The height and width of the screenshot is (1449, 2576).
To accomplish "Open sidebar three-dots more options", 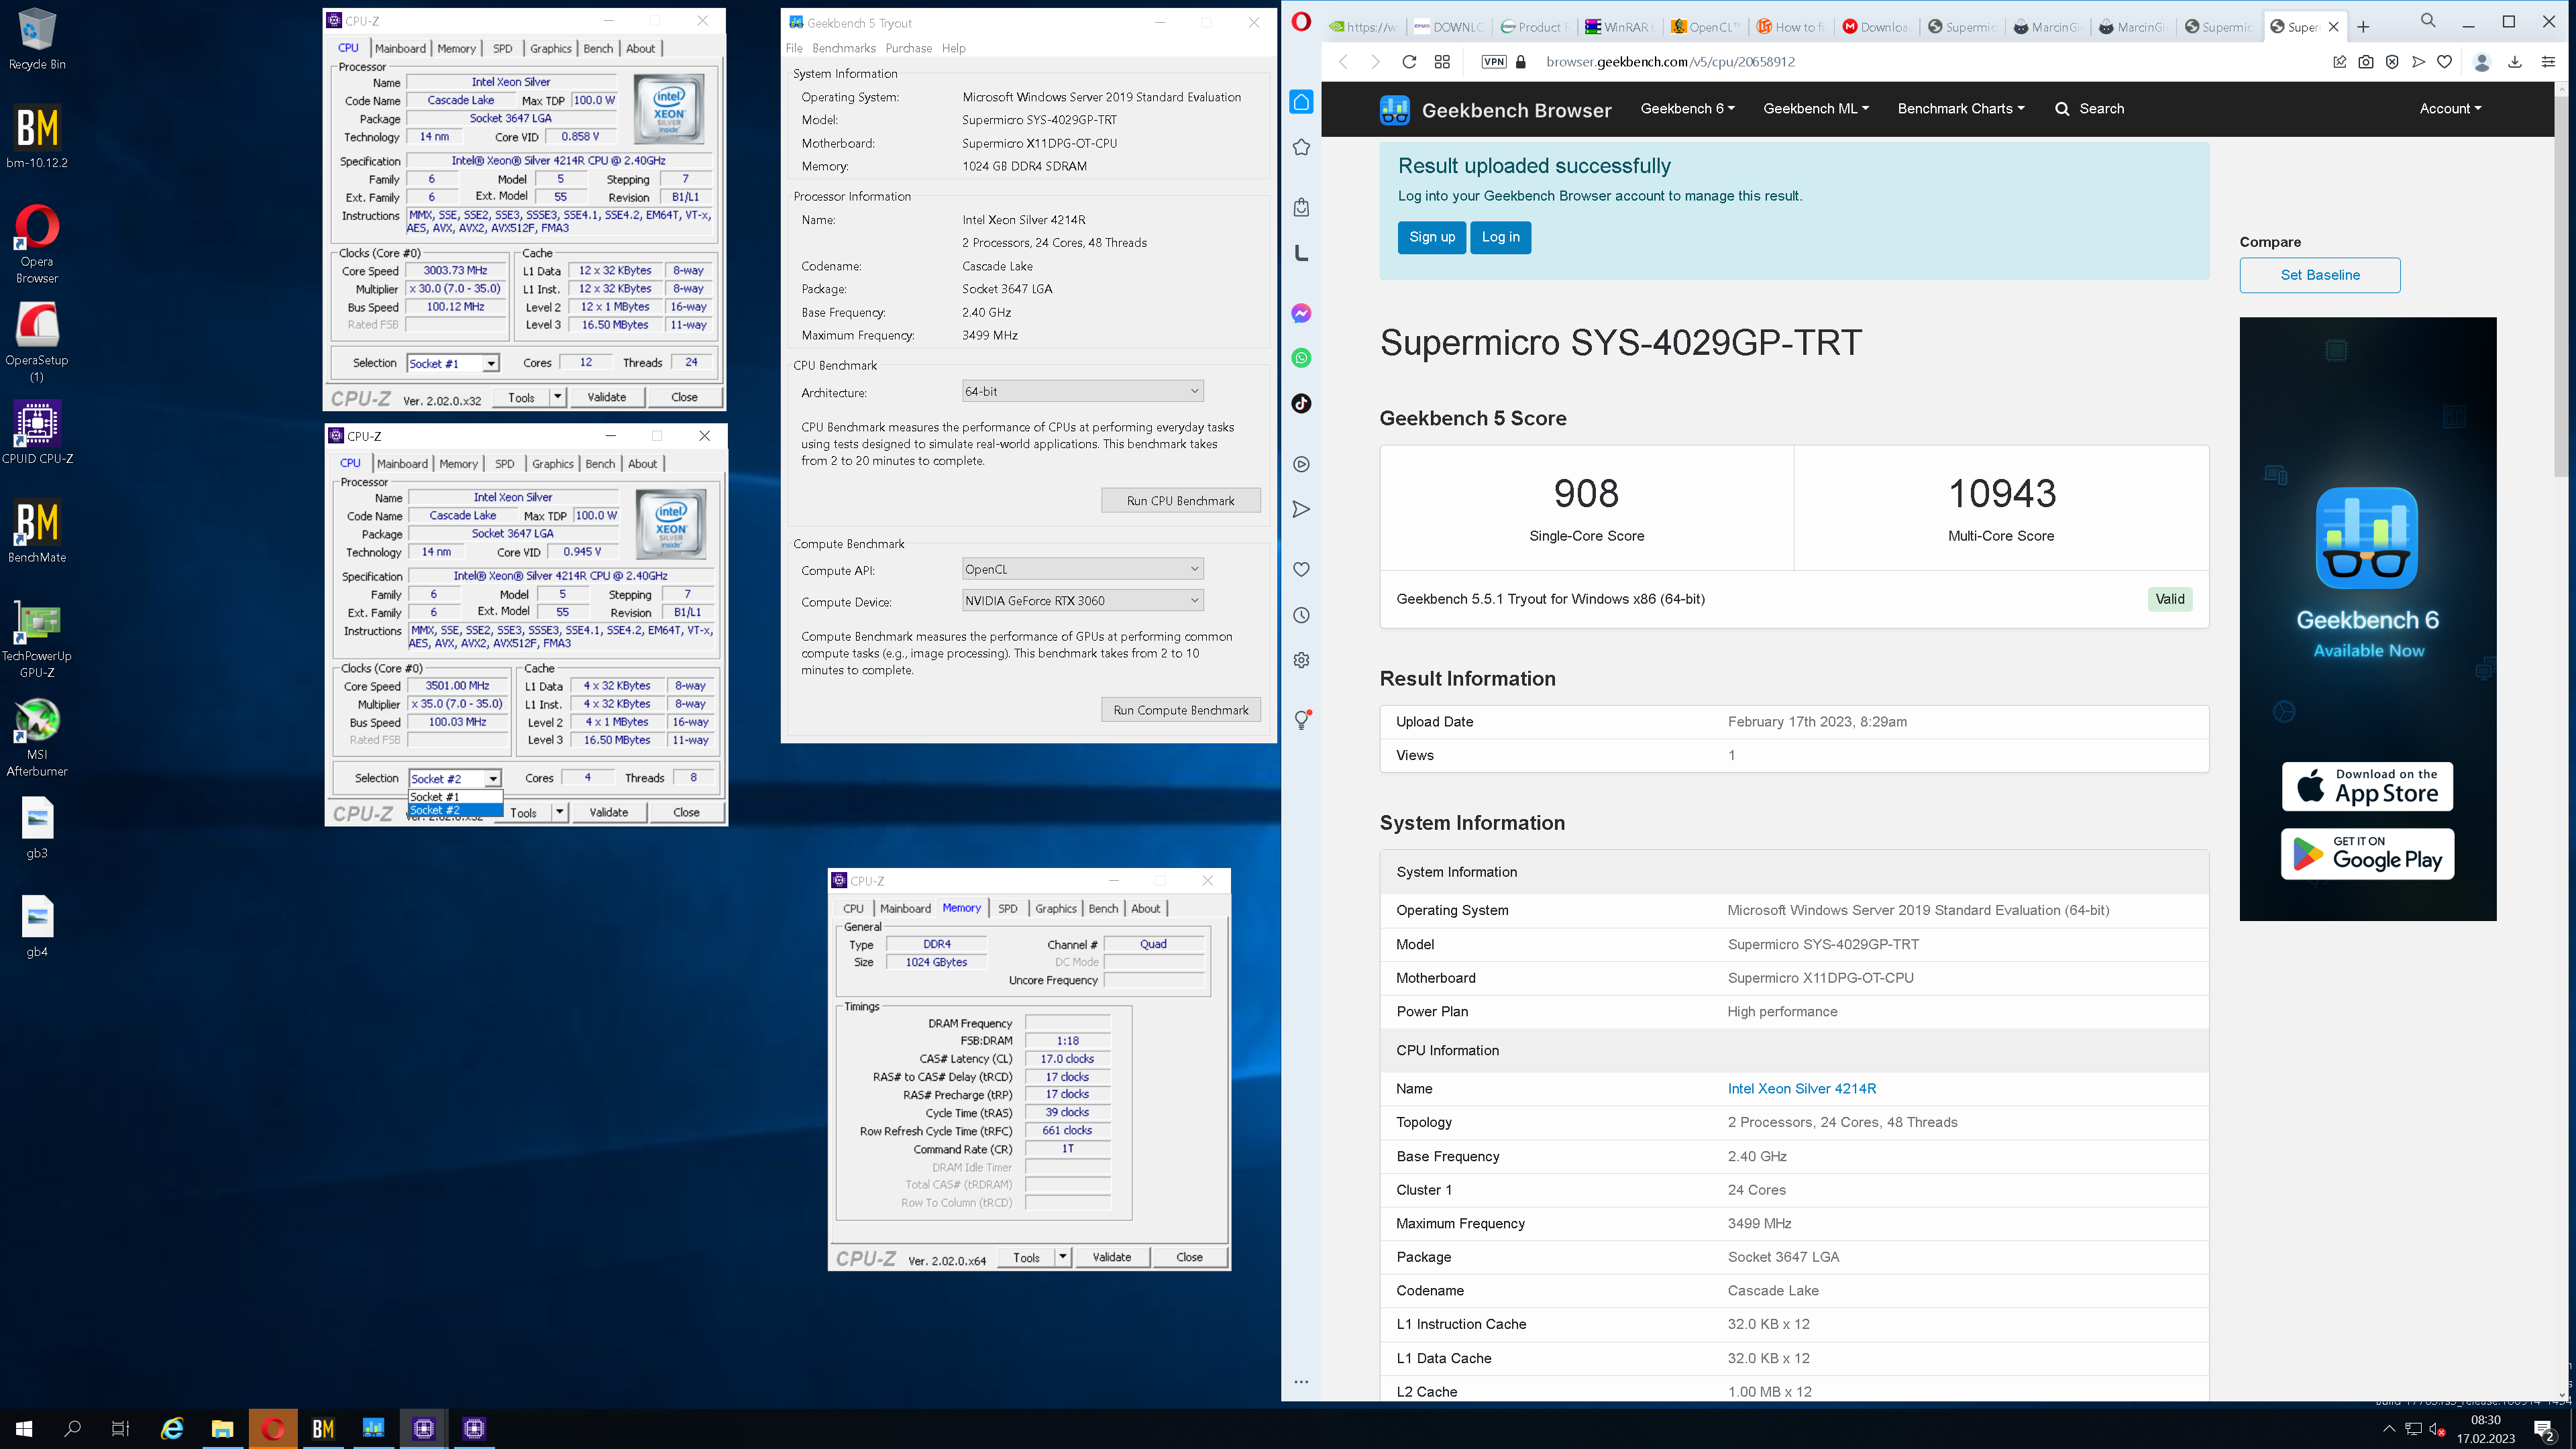I will pos(1301,1382).
